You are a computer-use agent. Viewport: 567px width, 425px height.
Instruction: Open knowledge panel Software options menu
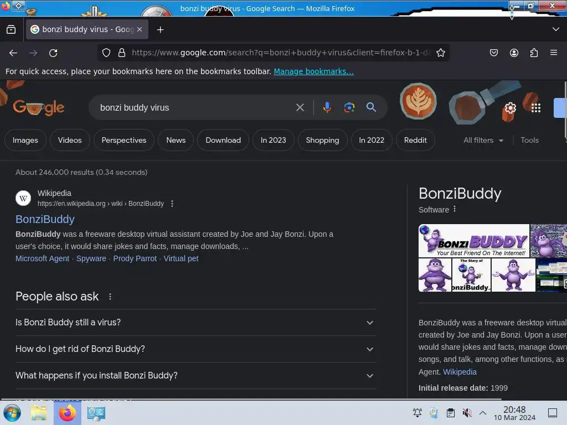click(455, 209)
